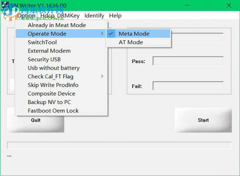
Task: Close the SN Writer window
Action: 229,5
